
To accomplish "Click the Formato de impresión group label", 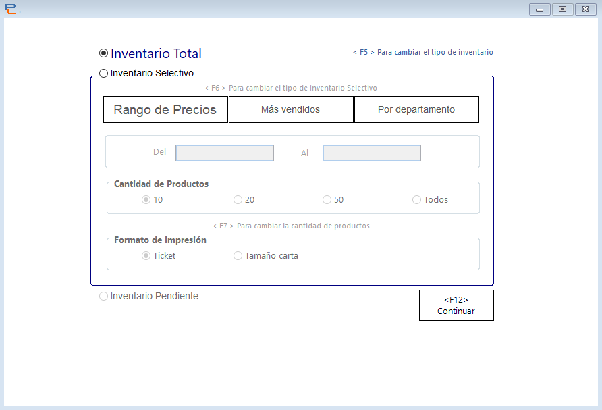I will click(160, 240).
